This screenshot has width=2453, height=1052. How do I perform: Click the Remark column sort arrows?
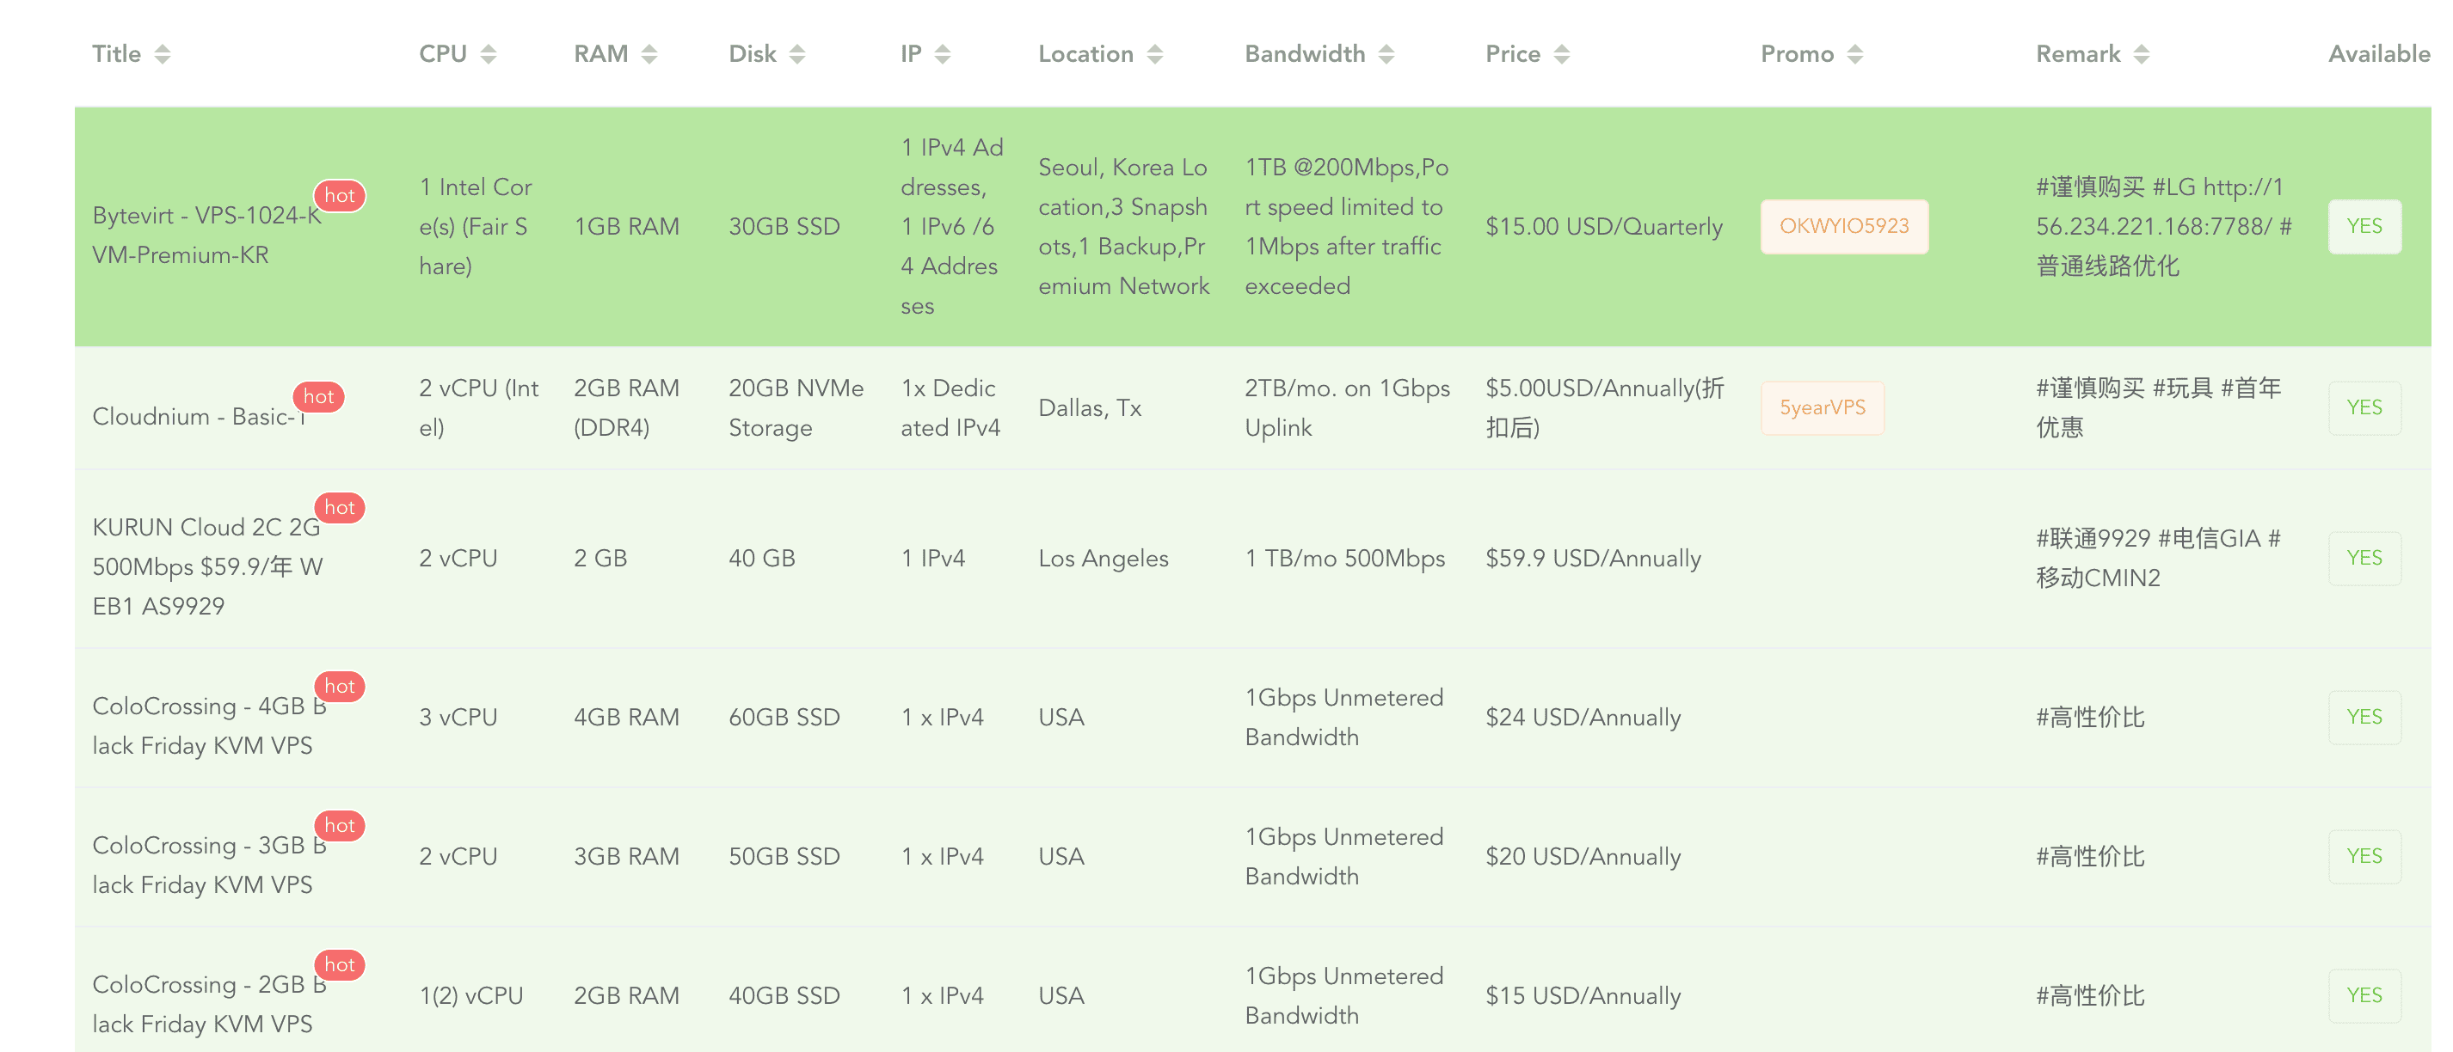2142,54
